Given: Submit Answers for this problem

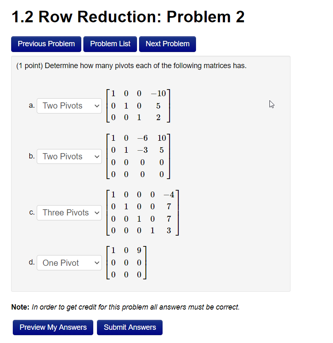Looking at the screenshot, I should pyautogui.click(x=130, y=327).
